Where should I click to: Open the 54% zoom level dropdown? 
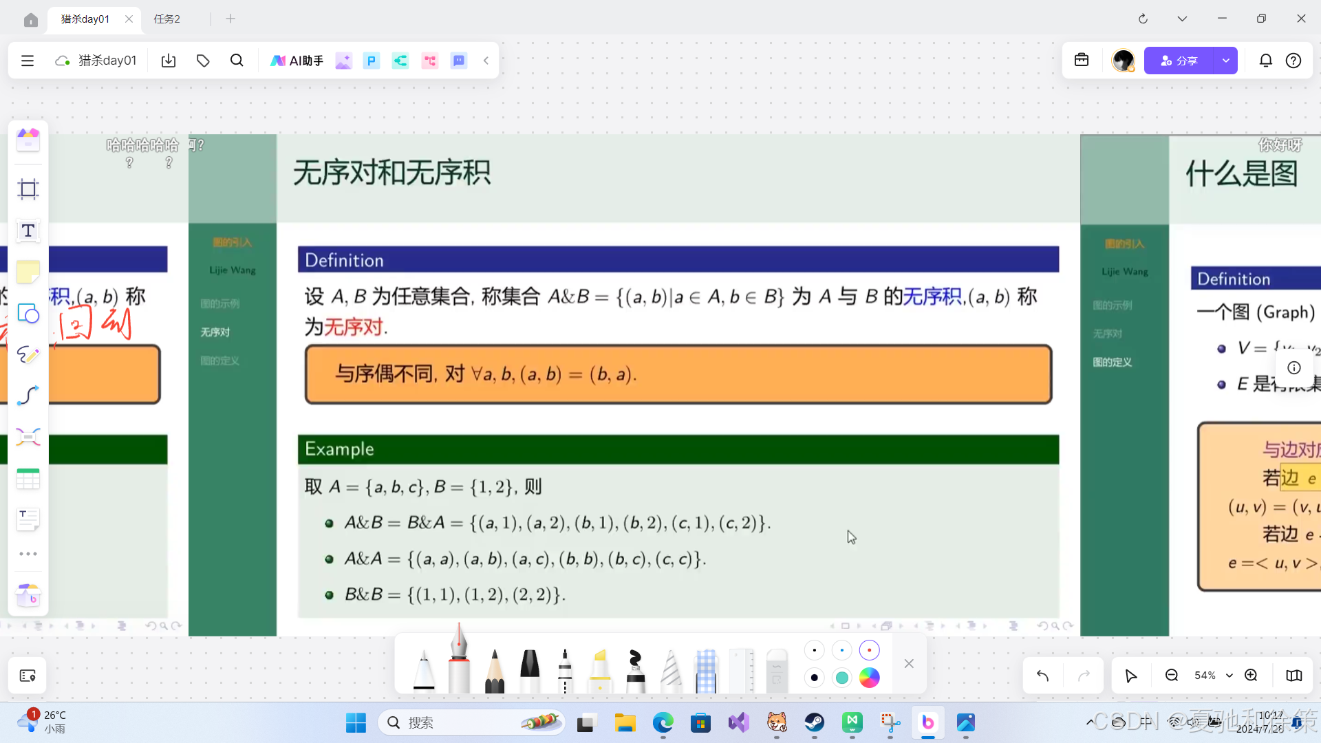(1229, 676)
